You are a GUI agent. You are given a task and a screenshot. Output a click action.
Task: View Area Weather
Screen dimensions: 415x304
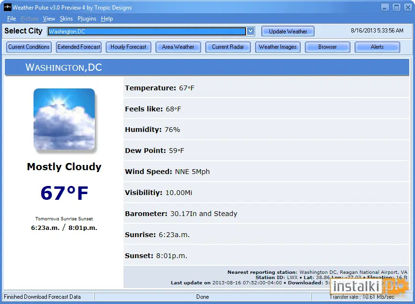(x=178, y=47)
